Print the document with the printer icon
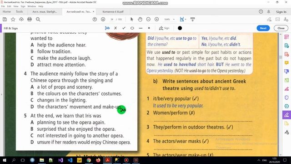The image size is (291, 164). [x=30, y=19]
